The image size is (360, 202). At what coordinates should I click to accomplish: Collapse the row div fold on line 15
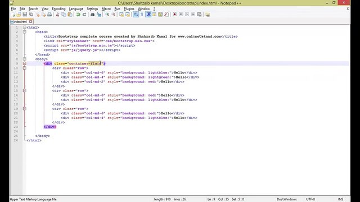tap(24, 91)
